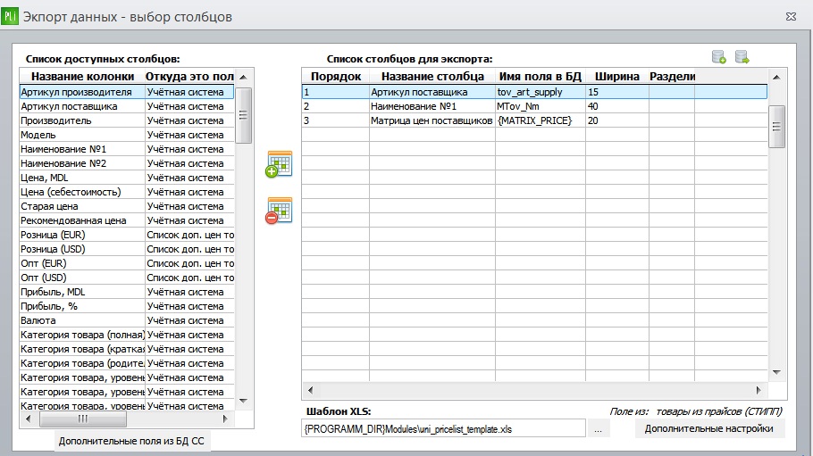Screen dimensions: 813x456
Task: Click the 'Название колонки' column header
Action: click(82, 76)
